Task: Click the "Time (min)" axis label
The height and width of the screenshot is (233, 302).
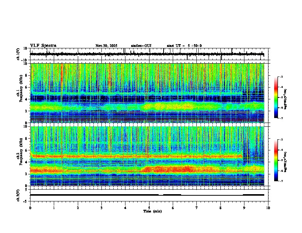Action: click(153, 211)
